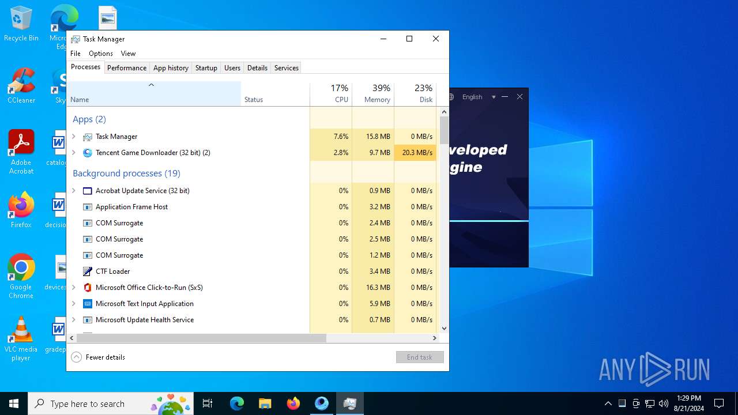
Task: Click CTF Loader process icon
Action: coord(88,271)
